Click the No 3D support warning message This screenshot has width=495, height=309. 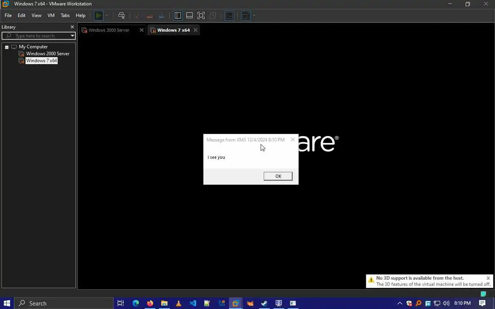[x=433, y=281]
